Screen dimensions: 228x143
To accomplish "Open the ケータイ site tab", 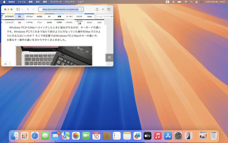I will click(69, 17).
